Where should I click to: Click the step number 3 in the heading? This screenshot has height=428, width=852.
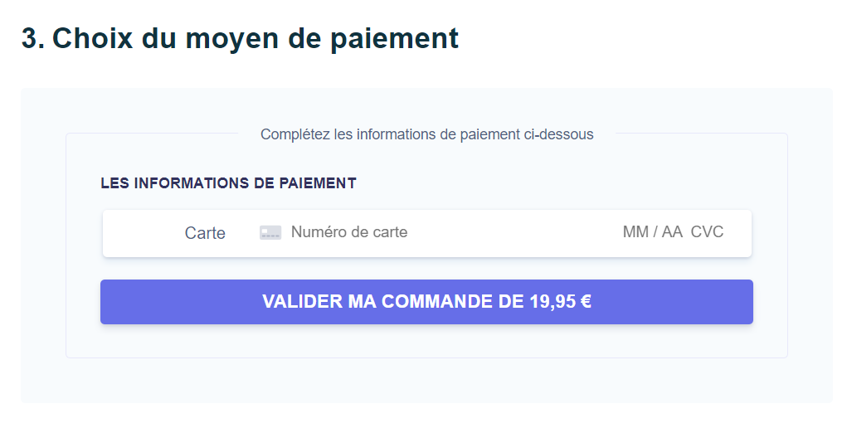click(x=33, y=38)
